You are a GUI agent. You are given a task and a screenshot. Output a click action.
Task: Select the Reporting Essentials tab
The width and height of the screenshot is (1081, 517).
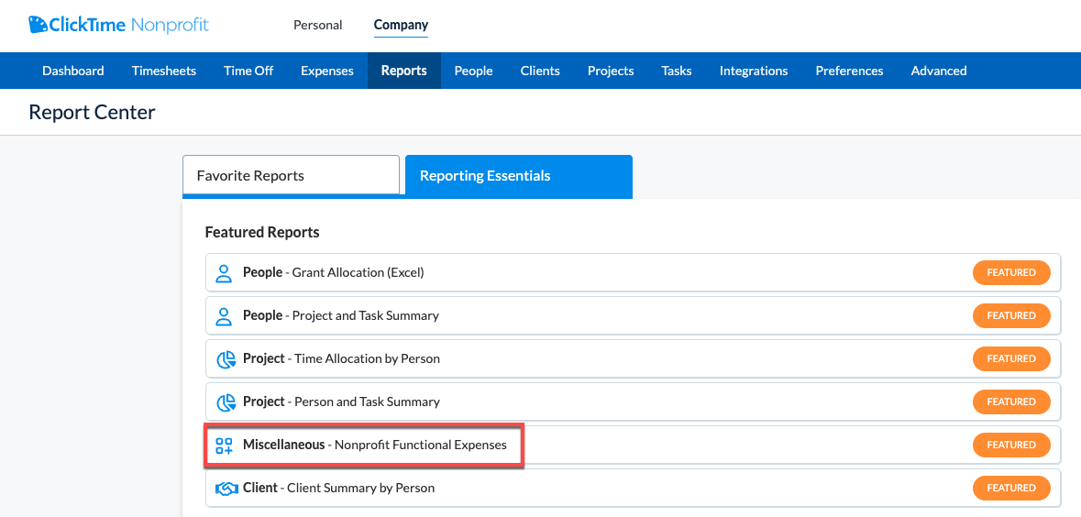point(518,176)
